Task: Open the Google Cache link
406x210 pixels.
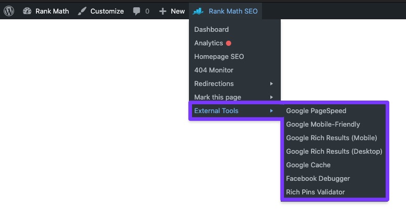Action: (x=308, y=165)
